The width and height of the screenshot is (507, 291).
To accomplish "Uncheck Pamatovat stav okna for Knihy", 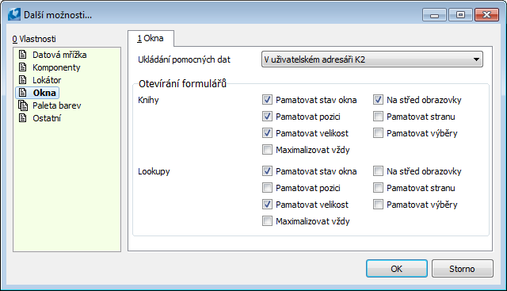I will click(267, 100).
